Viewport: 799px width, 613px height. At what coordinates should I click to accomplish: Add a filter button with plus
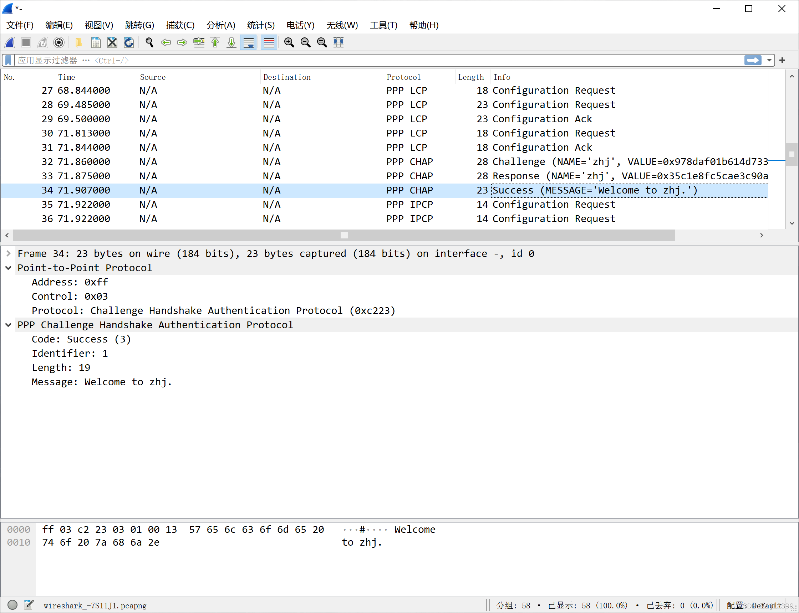coord(782,60)
